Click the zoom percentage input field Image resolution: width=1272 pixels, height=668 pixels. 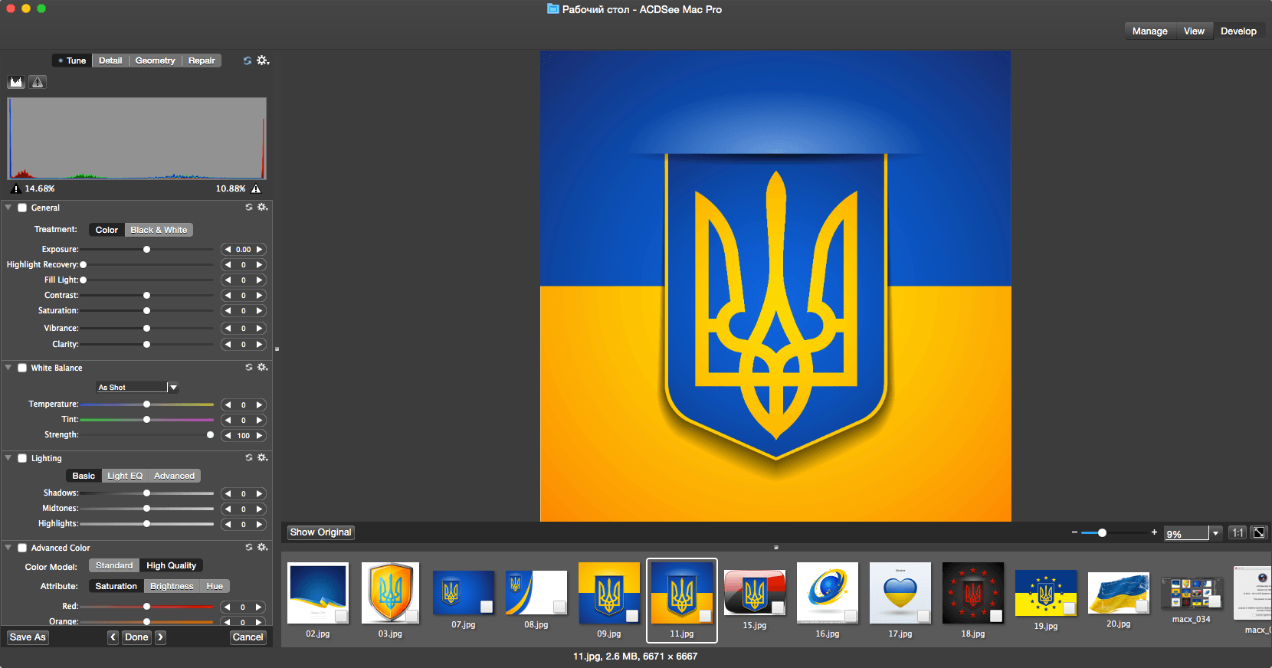[x=1186, y=533]
